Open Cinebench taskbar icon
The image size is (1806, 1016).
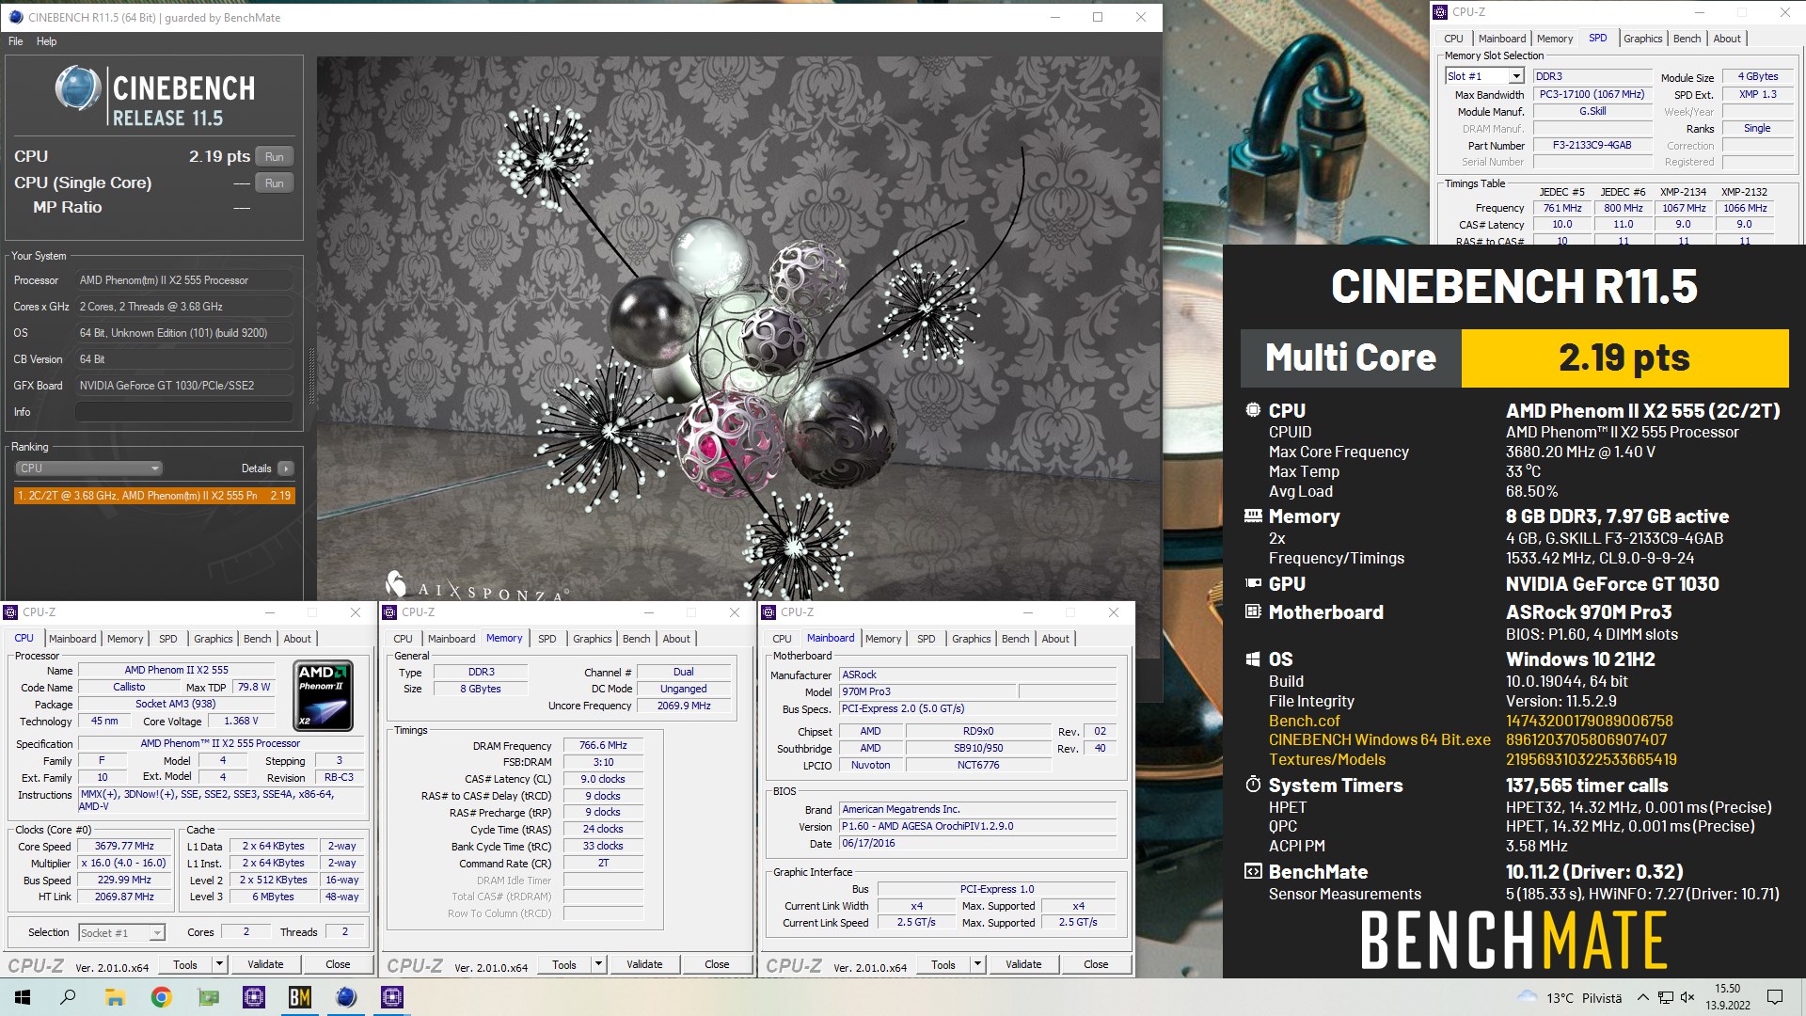click(x=346, y=997)
